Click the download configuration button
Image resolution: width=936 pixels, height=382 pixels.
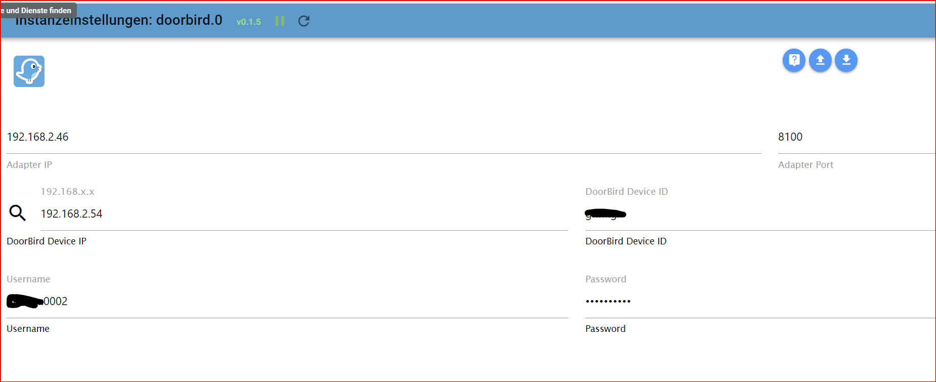click(x=846, y=60)
